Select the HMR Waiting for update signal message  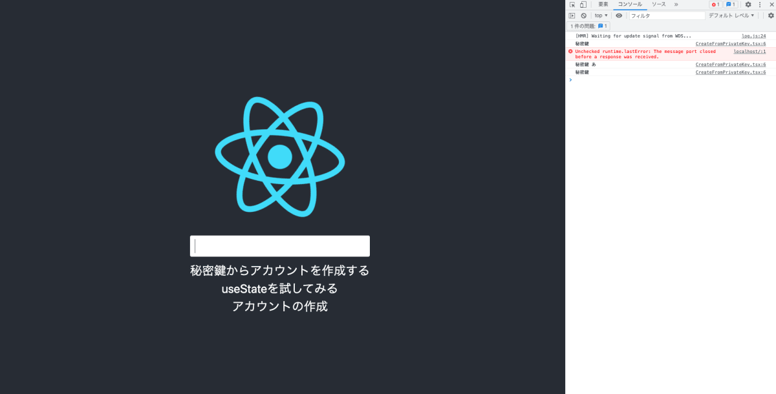pos(633,36)
